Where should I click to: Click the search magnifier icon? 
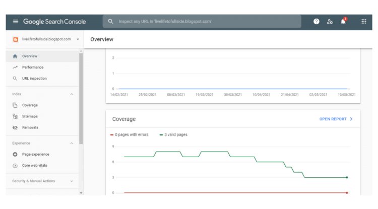pyautogui.click(x=110, y=22)
